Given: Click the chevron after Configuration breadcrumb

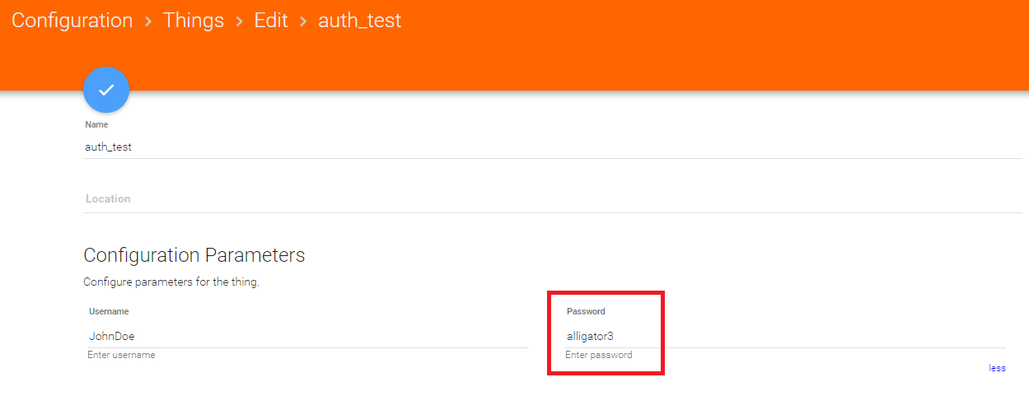Looking at the screenshot, I should 148,21.
